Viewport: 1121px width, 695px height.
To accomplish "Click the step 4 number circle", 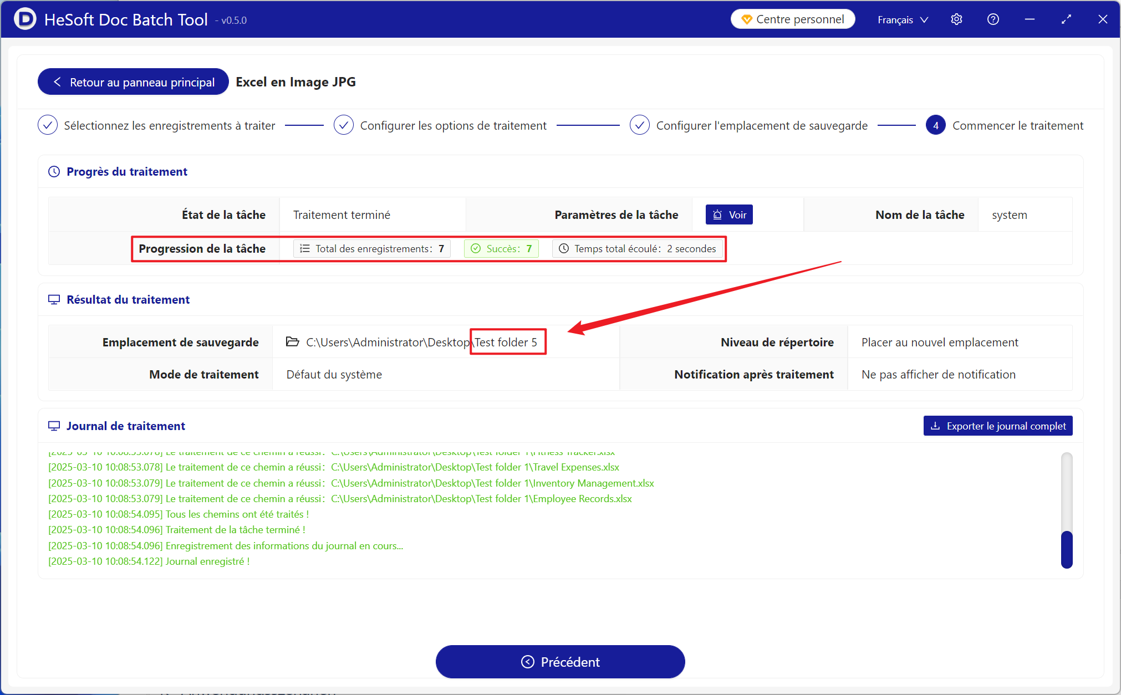I will coord(936,125).
